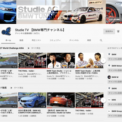Open THE FINAL trailer thumbnail in second row
This screenshot has width=122, height=122.
(89, 100)
